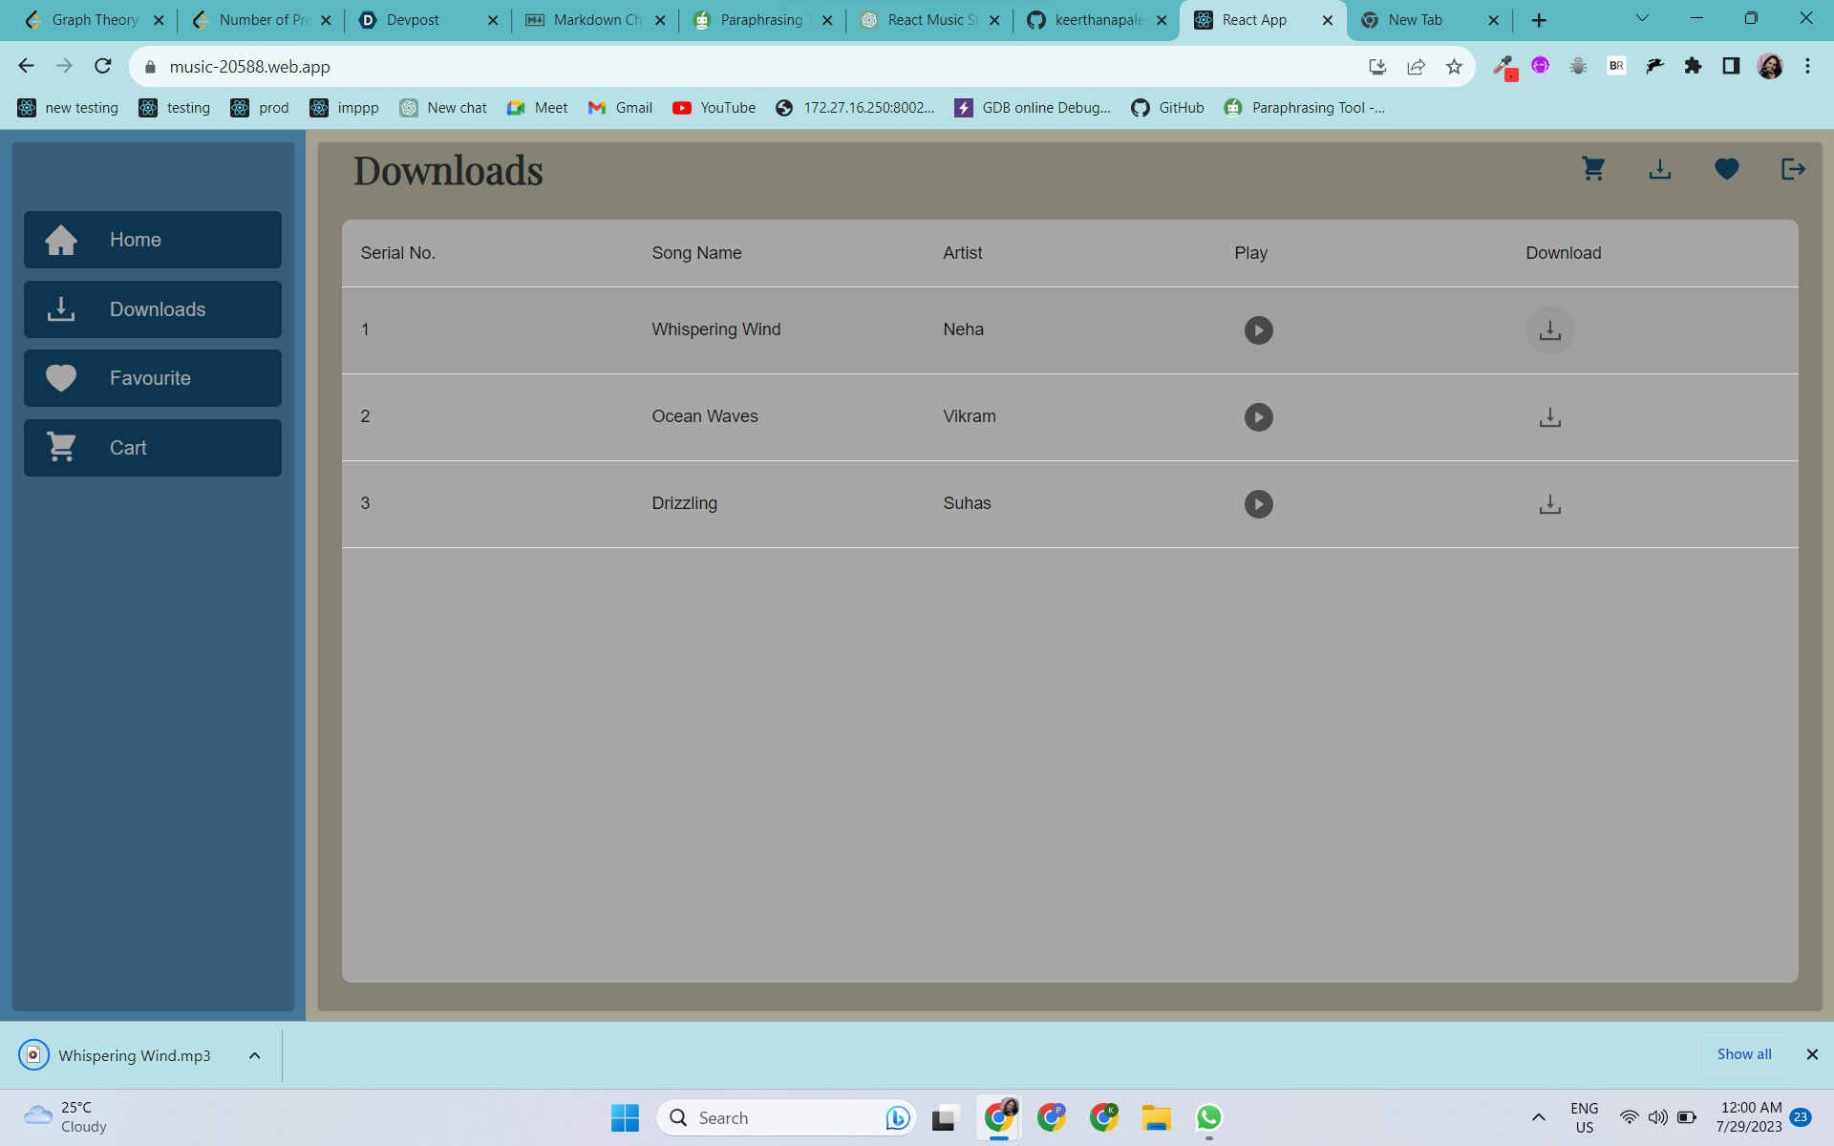Go to Home in sidebar
This screenshot has height=1146, width=1834.
tap(153, 240)
